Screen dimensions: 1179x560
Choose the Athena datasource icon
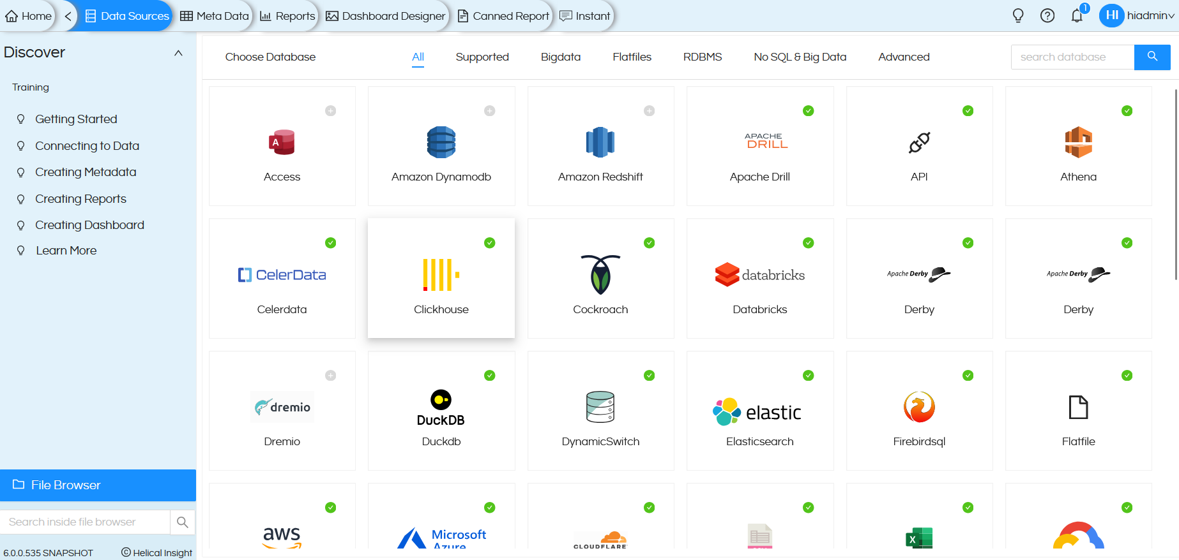pyautogui.click(x=1078, y=142)
